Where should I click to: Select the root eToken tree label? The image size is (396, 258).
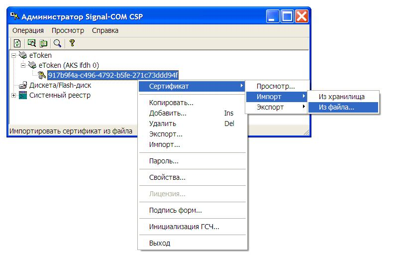[x=40, y=55]
